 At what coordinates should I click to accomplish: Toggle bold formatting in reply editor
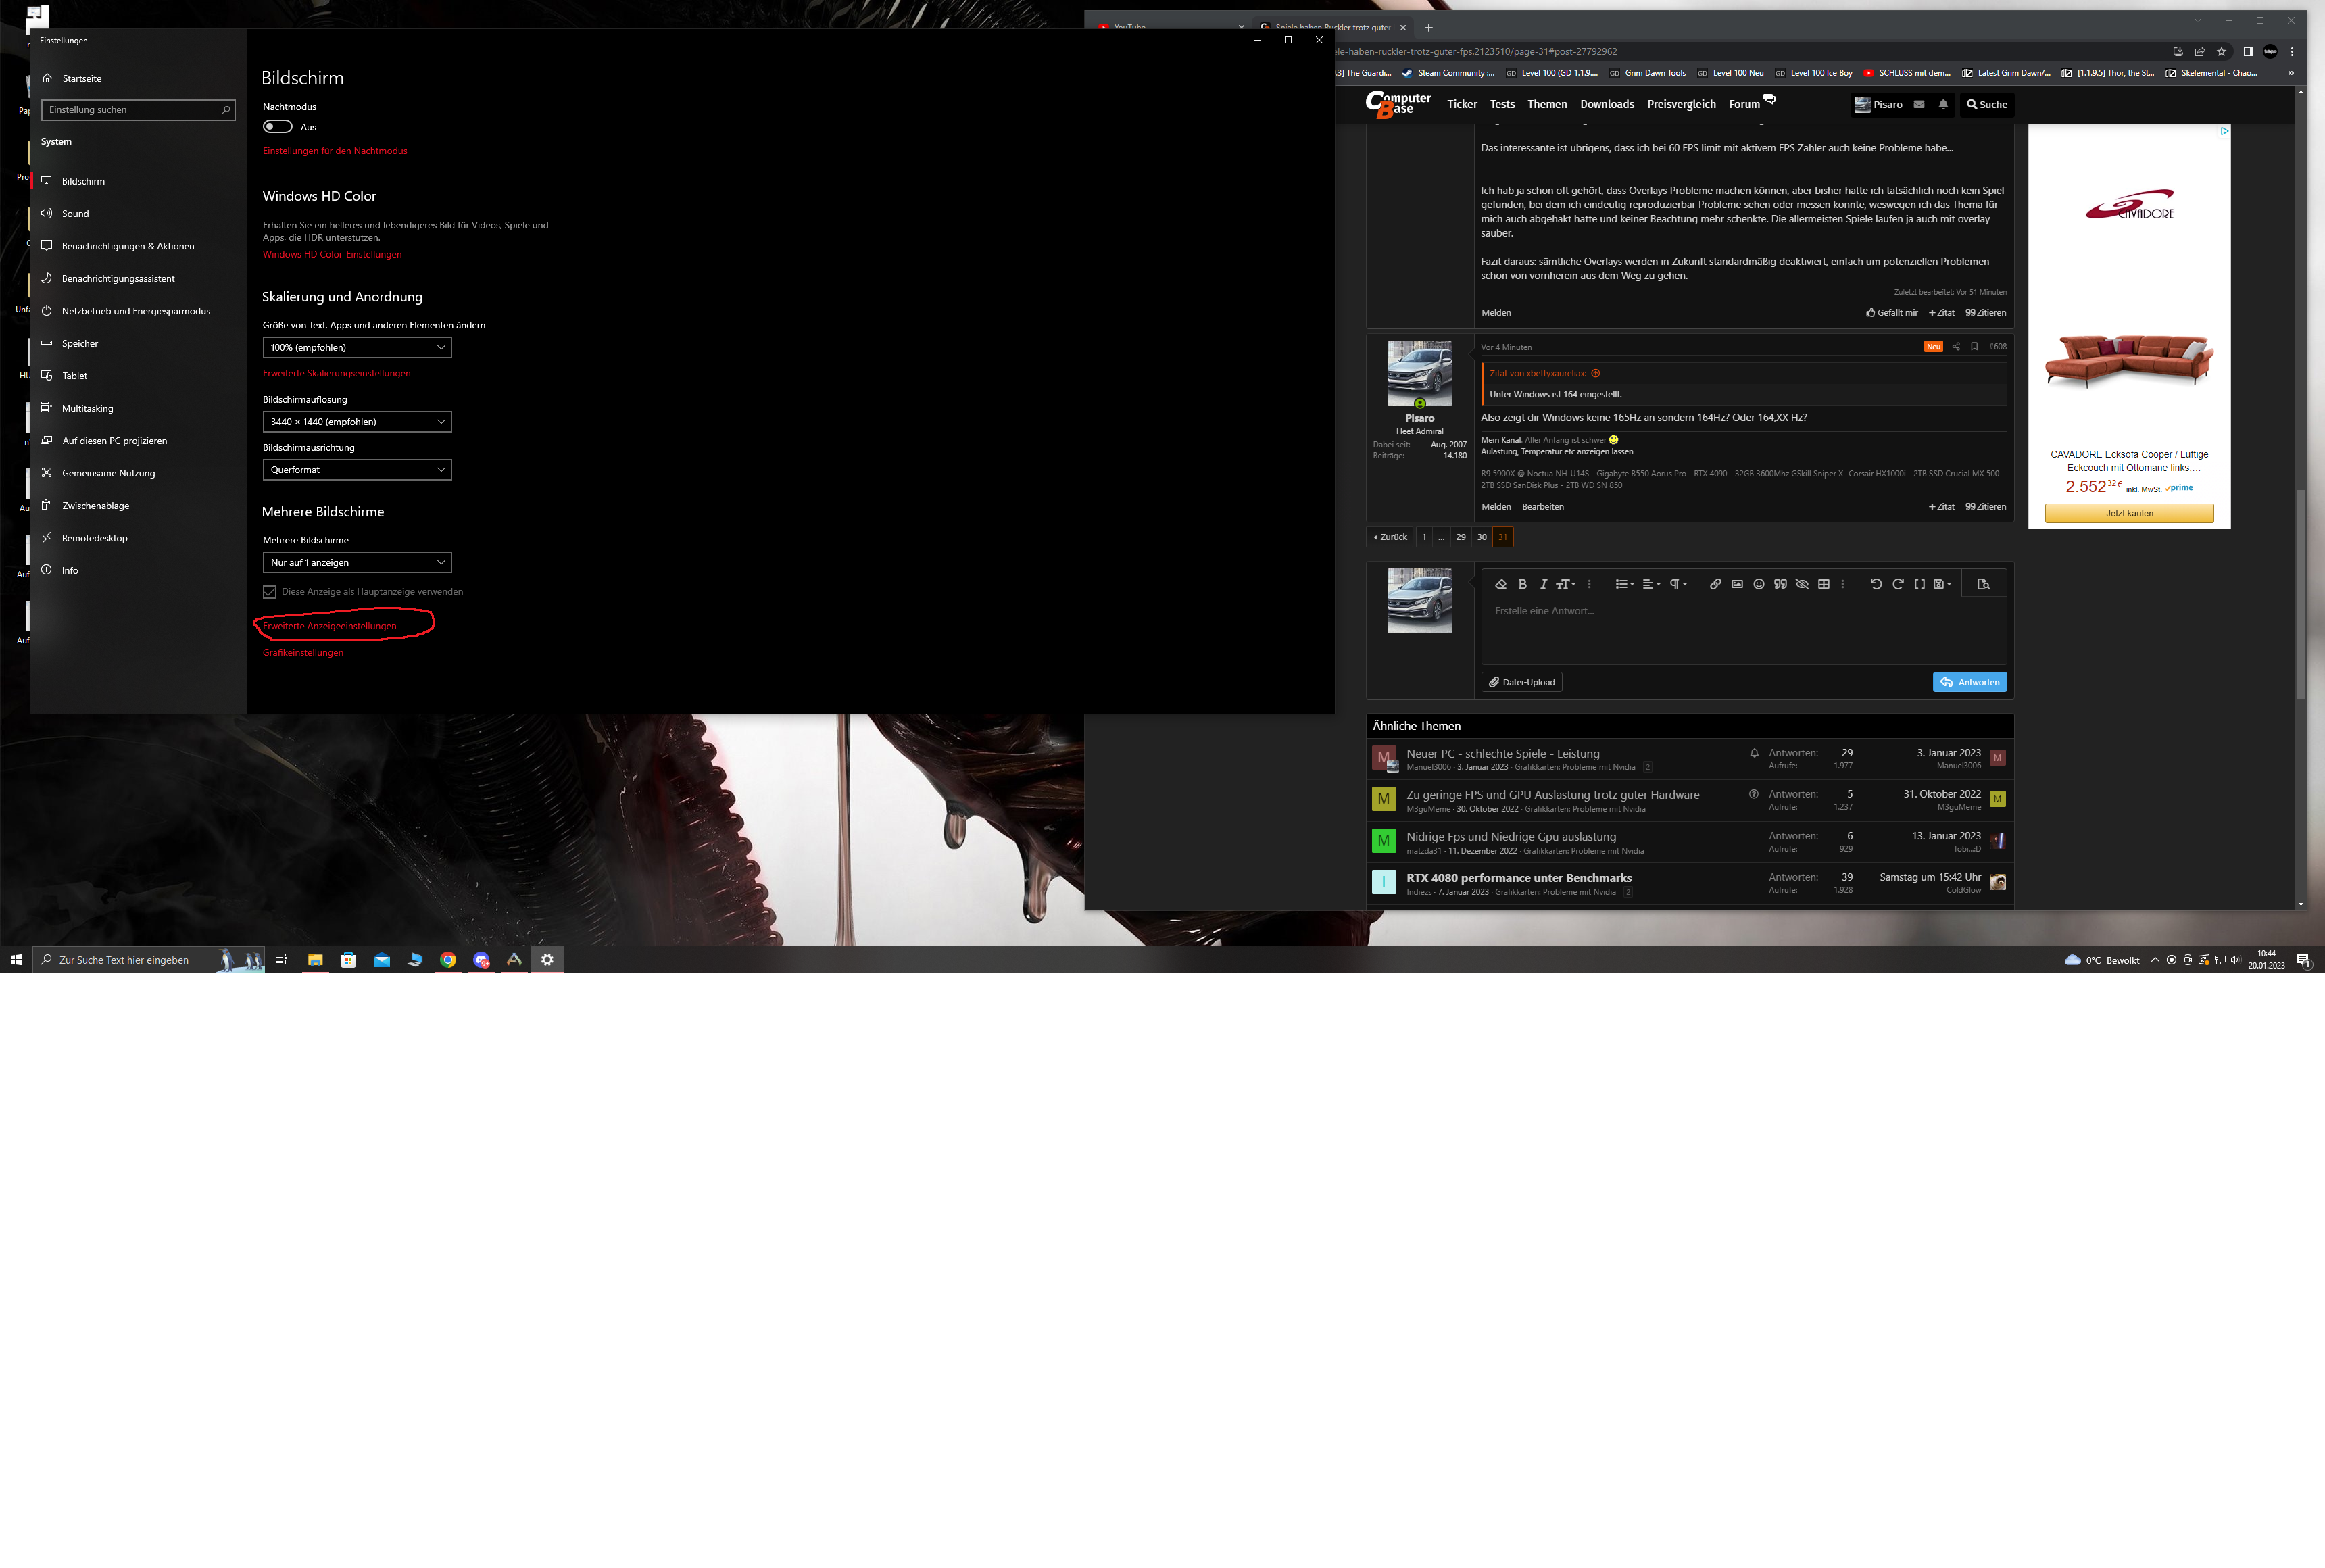1522,584
